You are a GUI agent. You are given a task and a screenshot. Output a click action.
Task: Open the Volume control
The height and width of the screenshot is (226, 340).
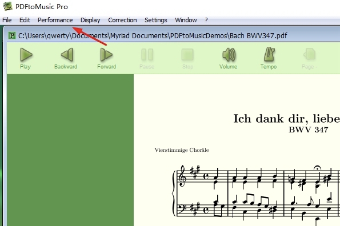(x=229, y=58)
